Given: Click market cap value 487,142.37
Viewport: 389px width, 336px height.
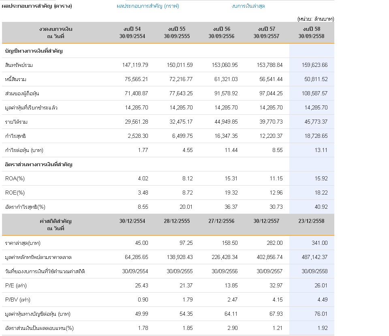Looking at the screenshot, I should pyautogui.click(x=314, y=257).
